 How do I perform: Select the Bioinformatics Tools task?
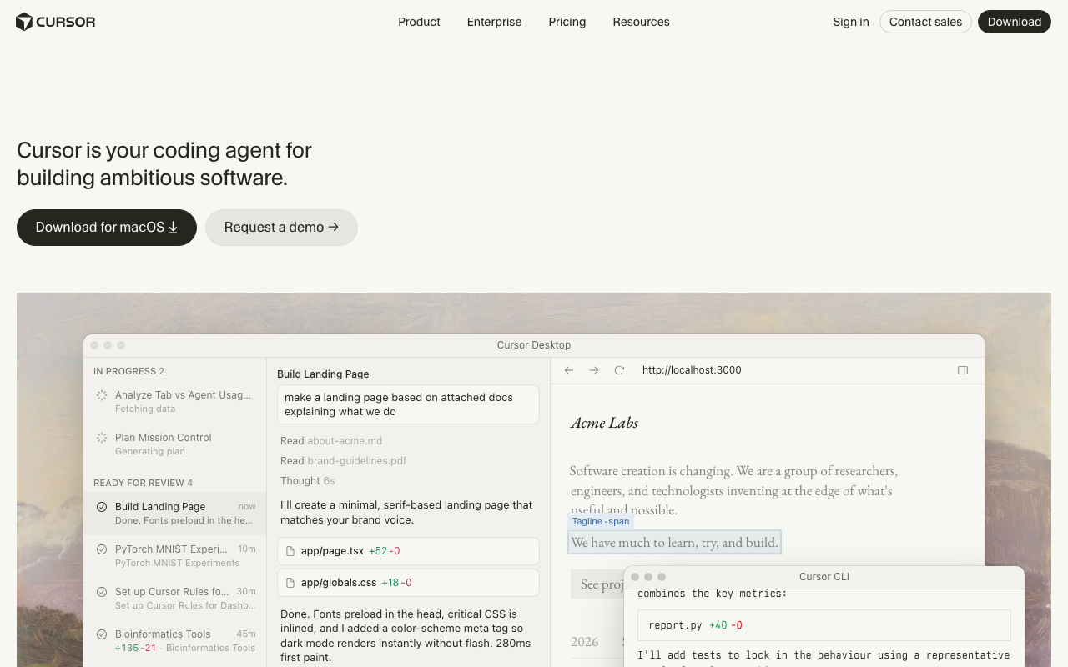(174, 641)
